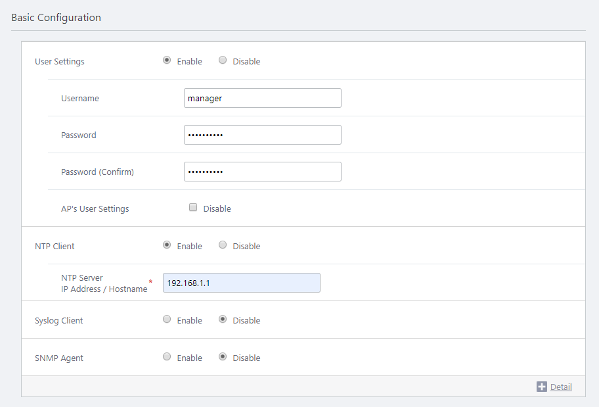Select Disable for User Settings
The height and width of the screenshot is (407, 599).
(x=223, y=60)
